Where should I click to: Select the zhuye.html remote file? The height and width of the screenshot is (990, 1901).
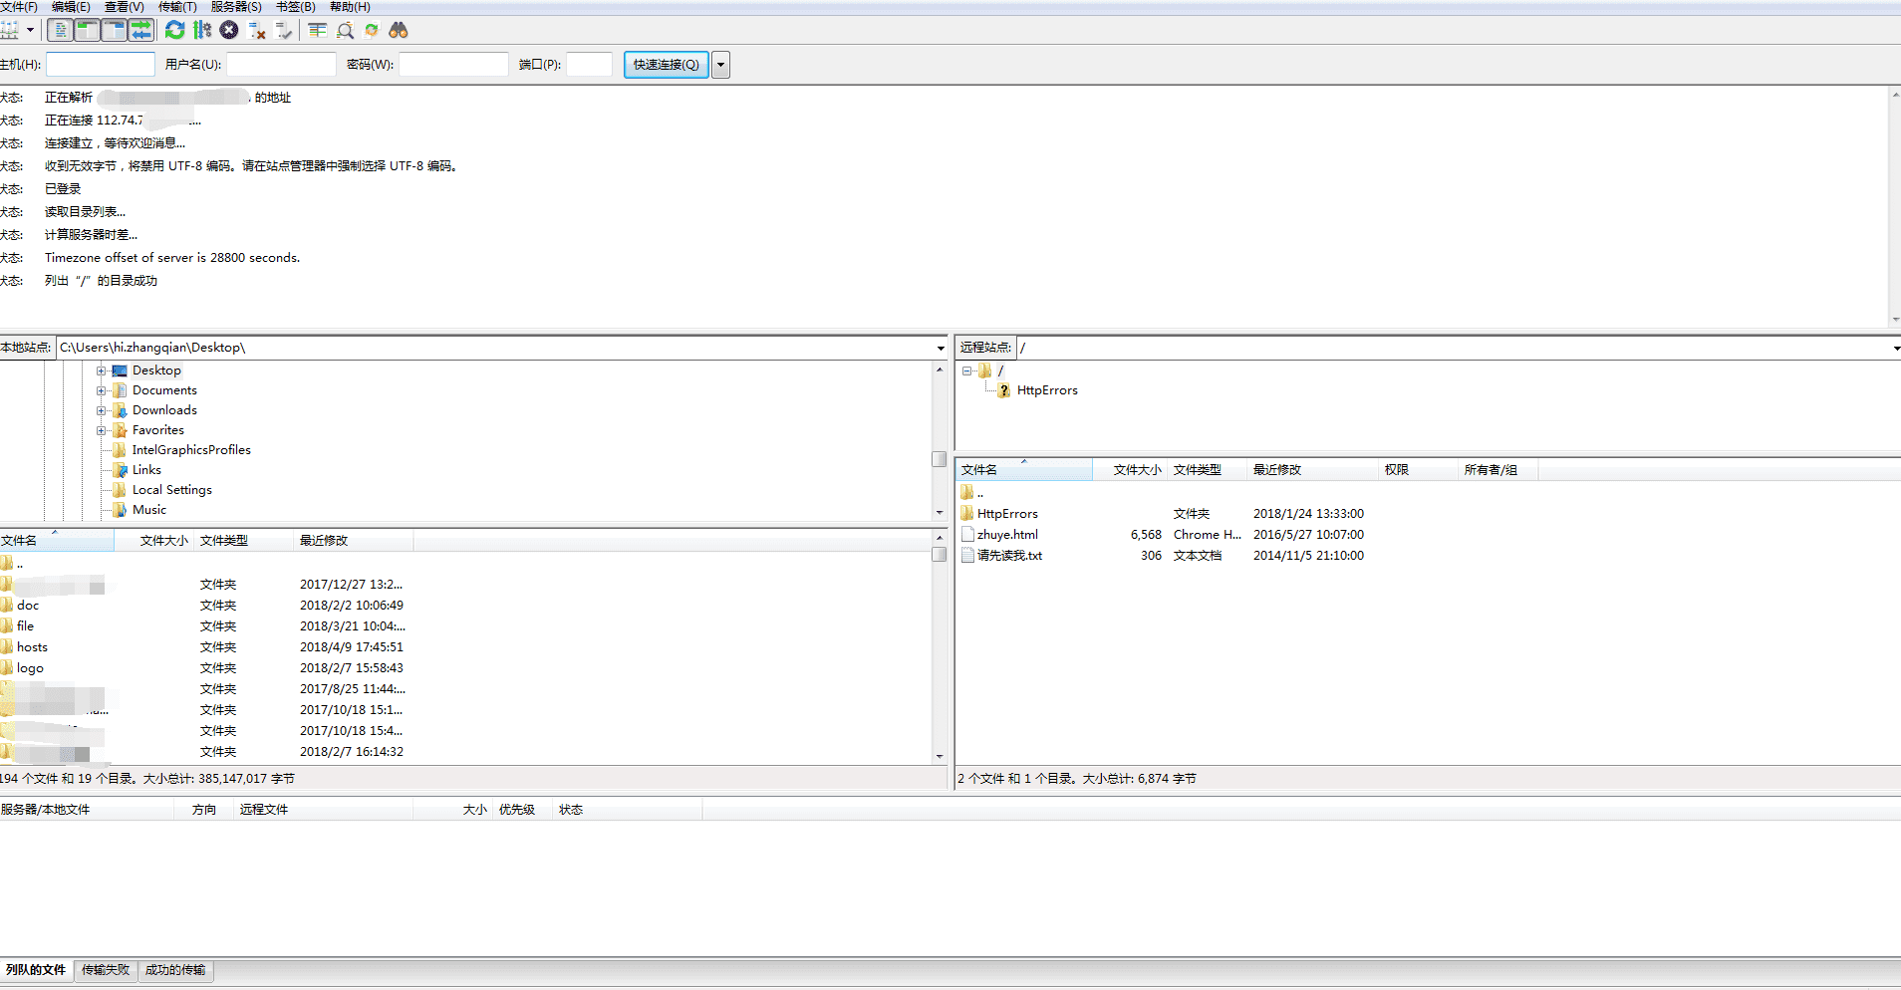(x=1007, y=535)
